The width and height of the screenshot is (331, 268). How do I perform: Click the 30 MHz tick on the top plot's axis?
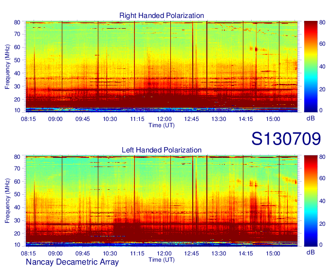pos(17,86)
